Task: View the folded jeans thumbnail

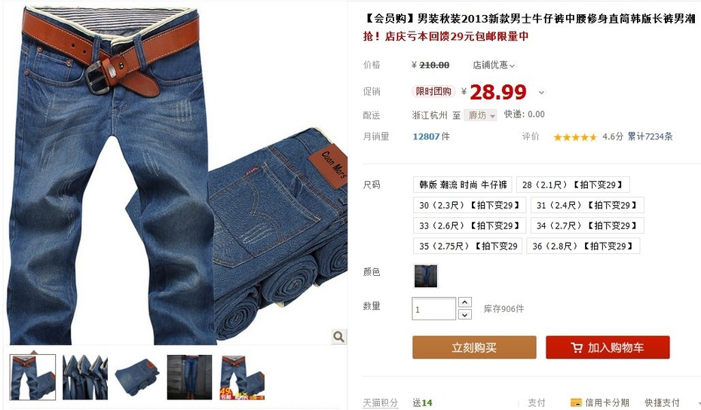Action: (137, 377)
